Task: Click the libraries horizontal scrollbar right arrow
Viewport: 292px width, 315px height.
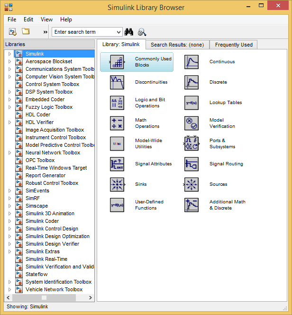Action: pyautogui.click(x=91, y=297)
